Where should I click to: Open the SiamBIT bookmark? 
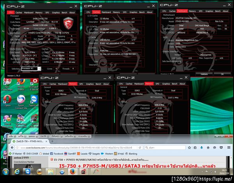click(70, 154)
